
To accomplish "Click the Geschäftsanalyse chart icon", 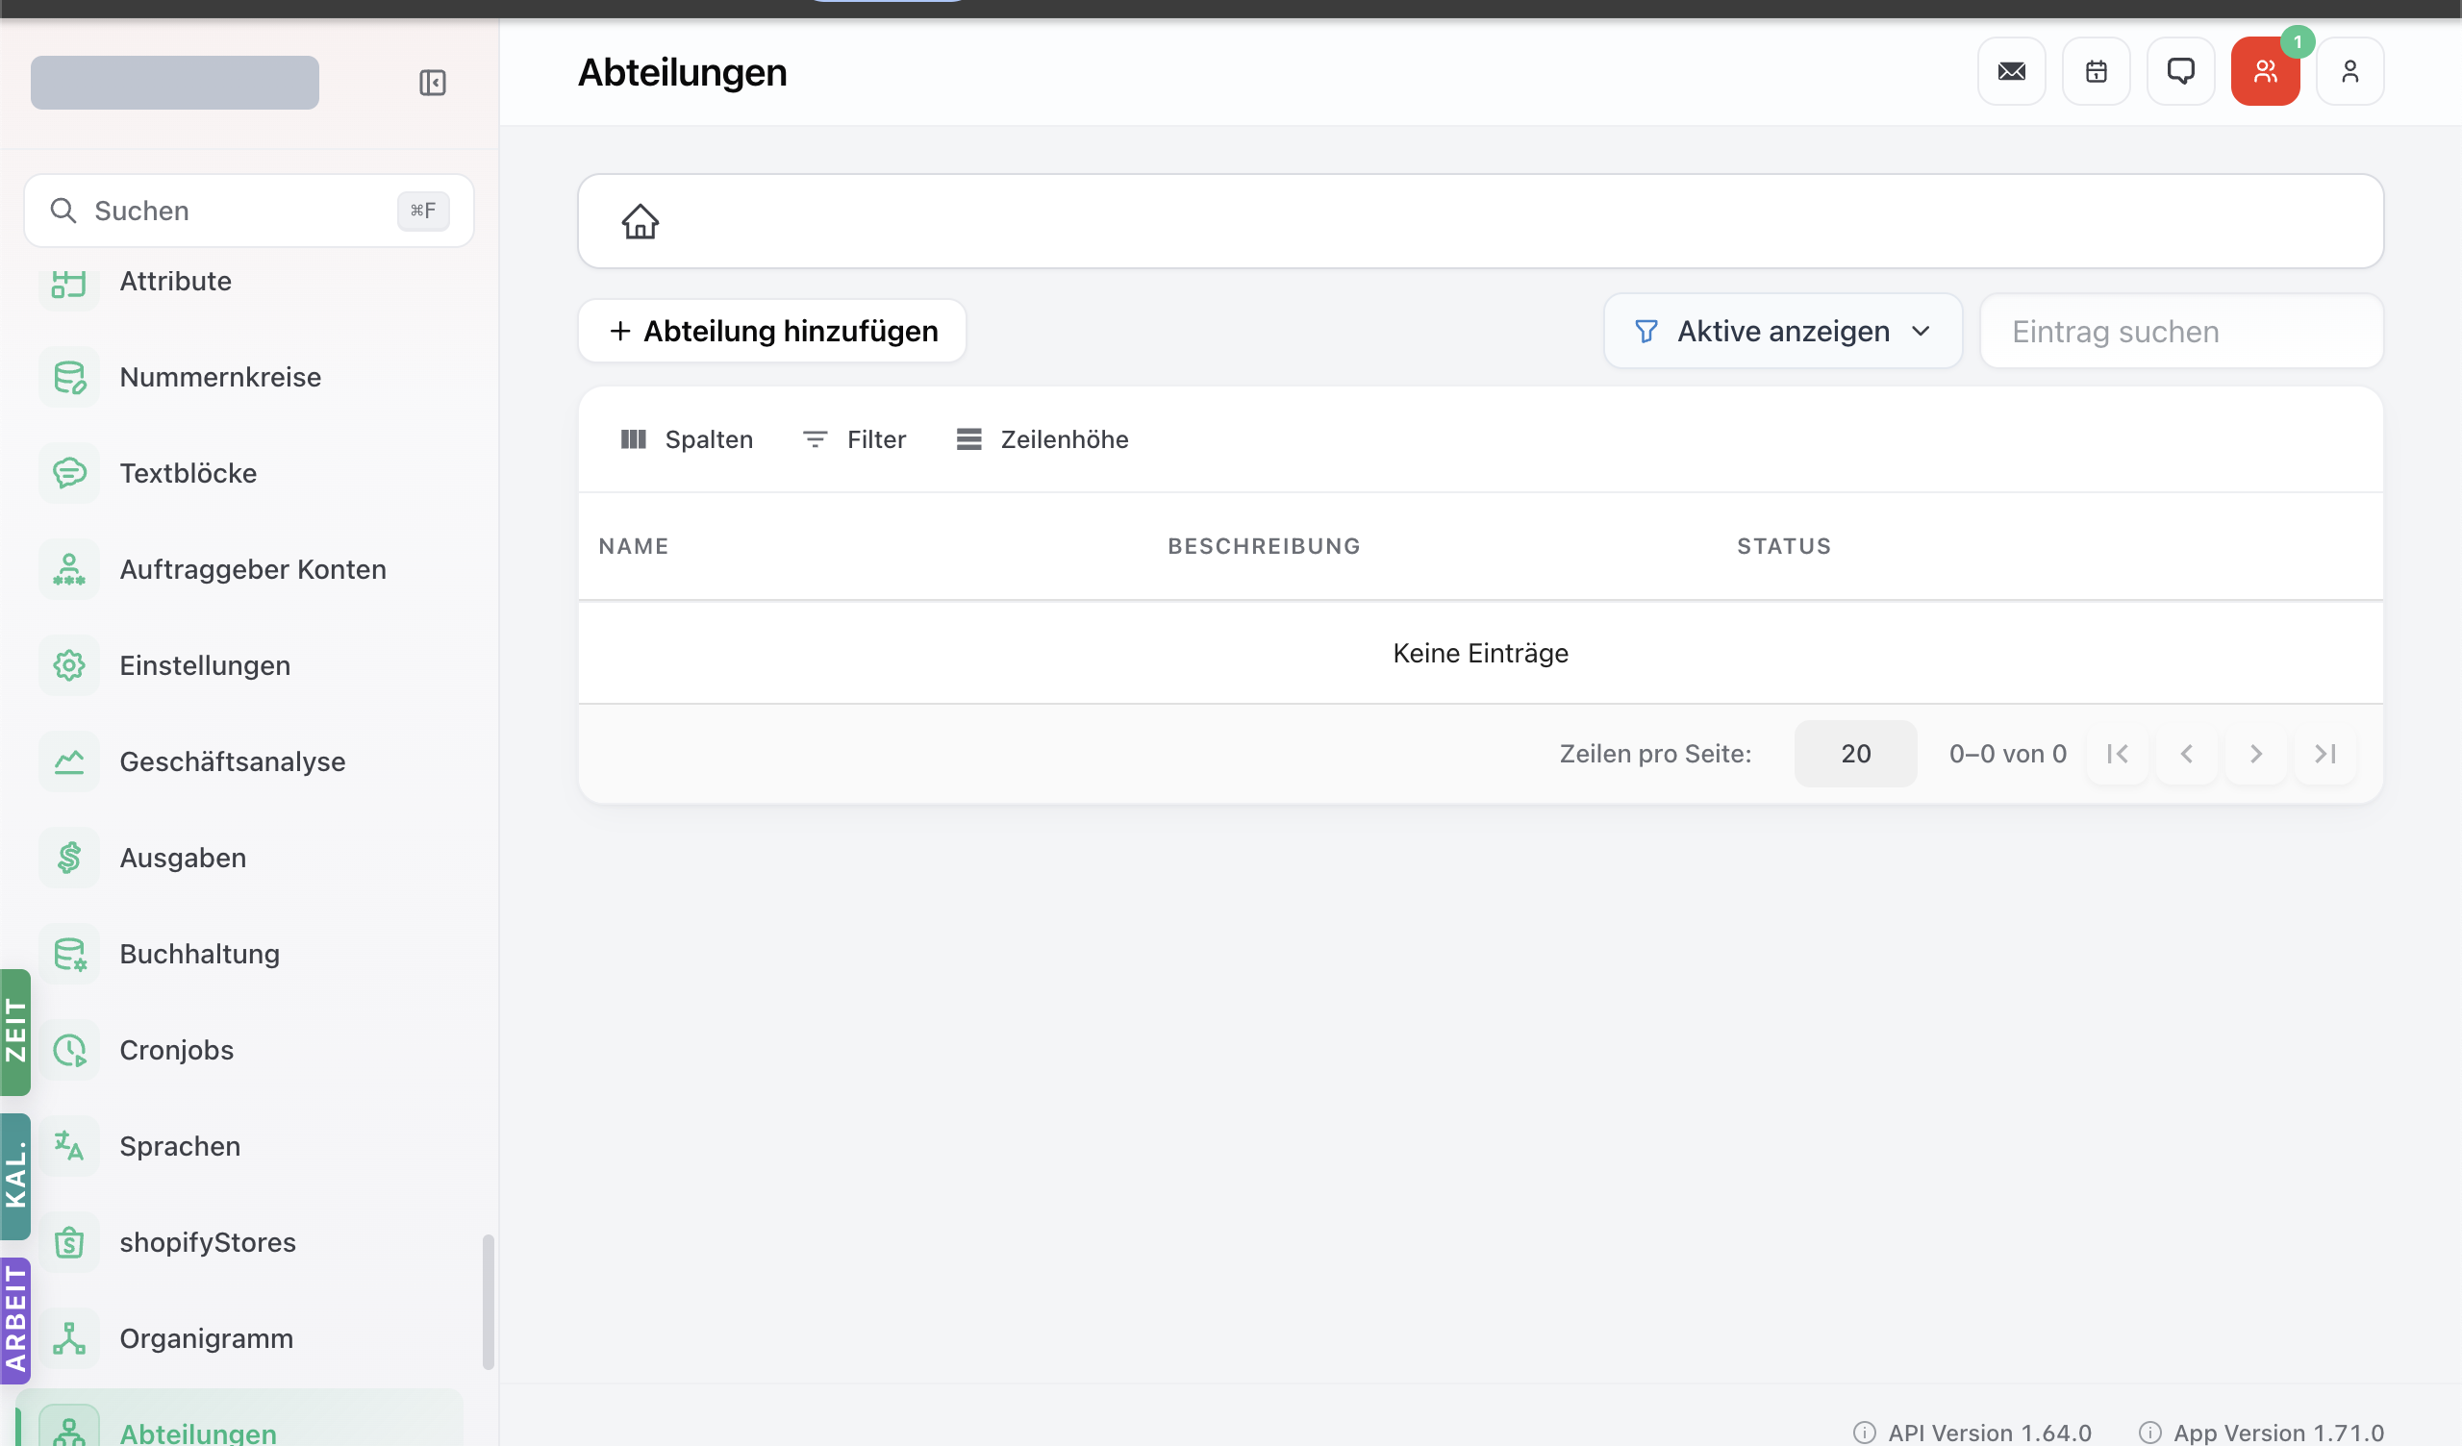I will pos(69,761).
